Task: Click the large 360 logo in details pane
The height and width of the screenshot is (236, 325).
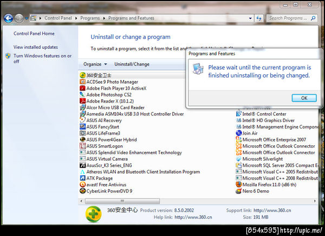Action: [x=94, y=214]
